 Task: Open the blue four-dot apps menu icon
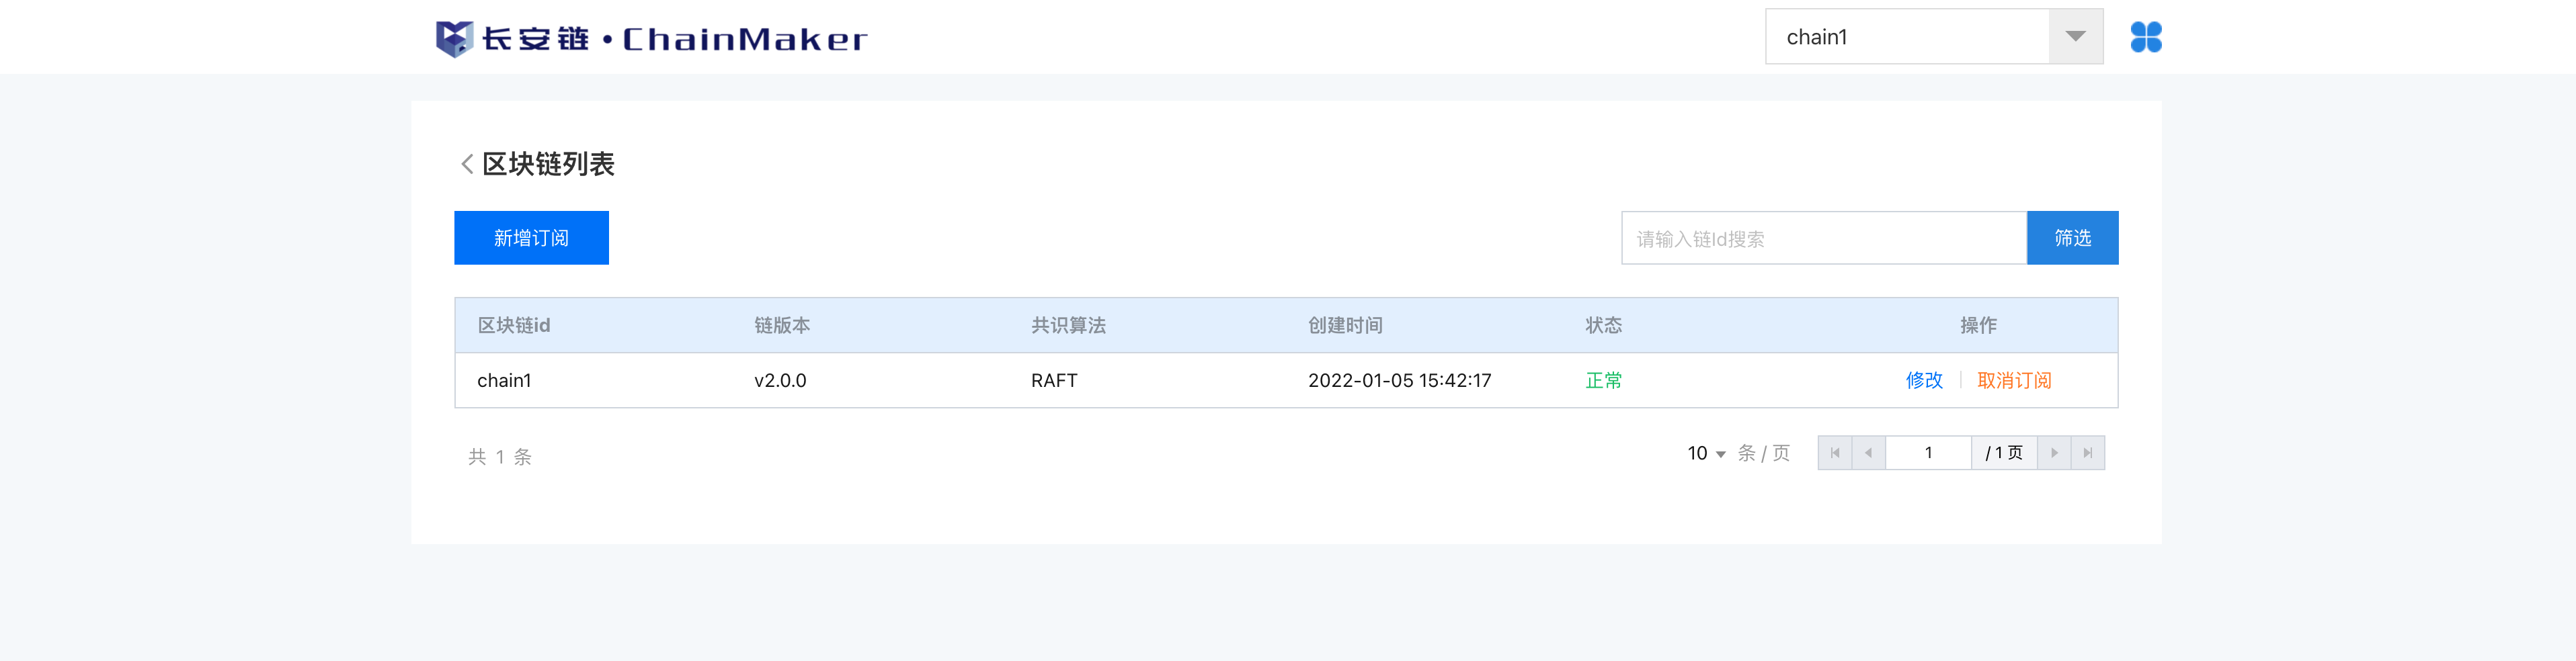[x=2146, y=37]
